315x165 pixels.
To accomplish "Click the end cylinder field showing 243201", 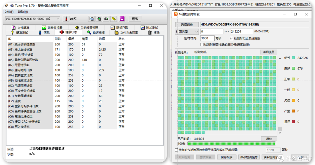I will [x=242, y=31].
